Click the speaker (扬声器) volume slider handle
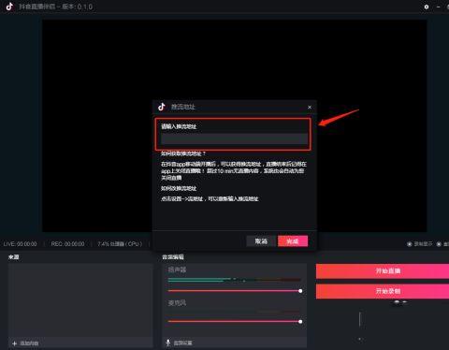This screenshot has height=350, width=449. (x=300, y=291)
